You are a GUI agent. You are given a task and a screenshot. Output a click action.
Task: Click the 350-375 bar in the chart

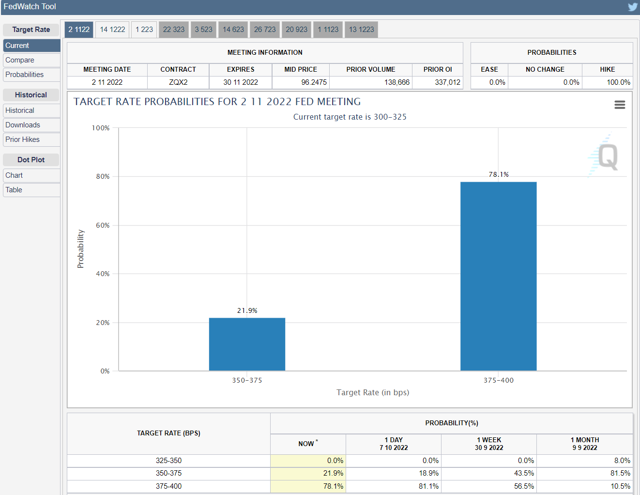point(247,344)
